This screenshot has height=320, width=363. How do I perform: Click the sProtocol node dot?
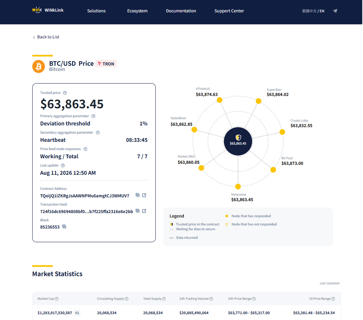(220, 100)
